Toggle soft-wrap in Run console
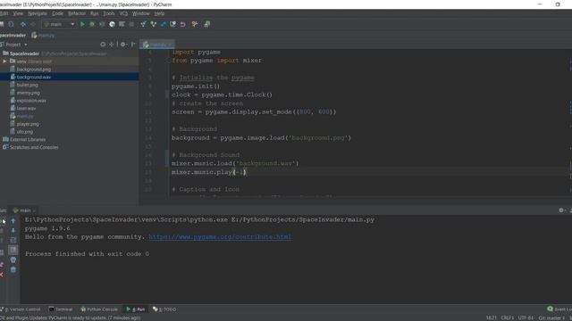The image size is (572, 321). click(13, 240)
